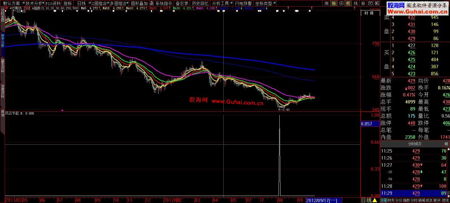Toggle the 权 rights-adjustment button
Screen dimensions: 450x203
(348, 3)
